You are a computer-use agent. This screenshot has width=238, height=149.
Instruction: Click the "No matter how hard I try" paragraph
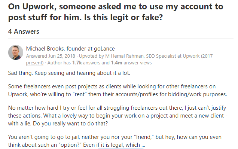tap(118, 116)
